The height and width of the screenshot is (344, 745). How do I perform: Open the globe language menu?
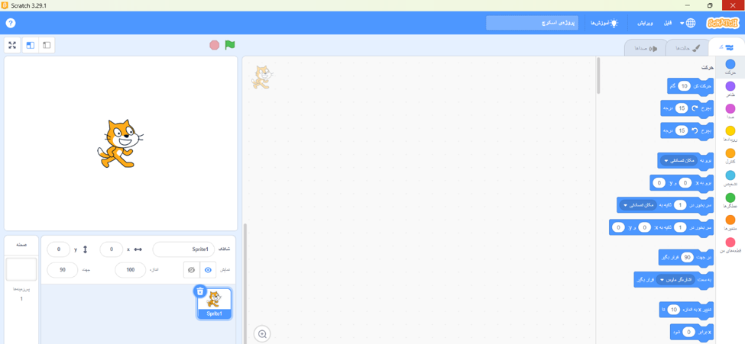688,23
